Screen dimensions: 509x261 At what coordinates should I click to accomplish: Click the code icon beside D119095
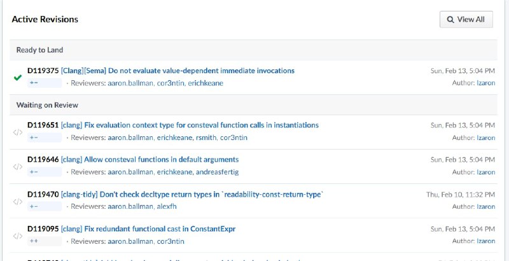click(x=18, y=236)
